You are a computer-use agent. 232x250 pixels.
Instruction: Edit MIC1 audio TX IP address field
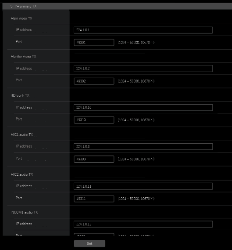click(x=143, y=146)
